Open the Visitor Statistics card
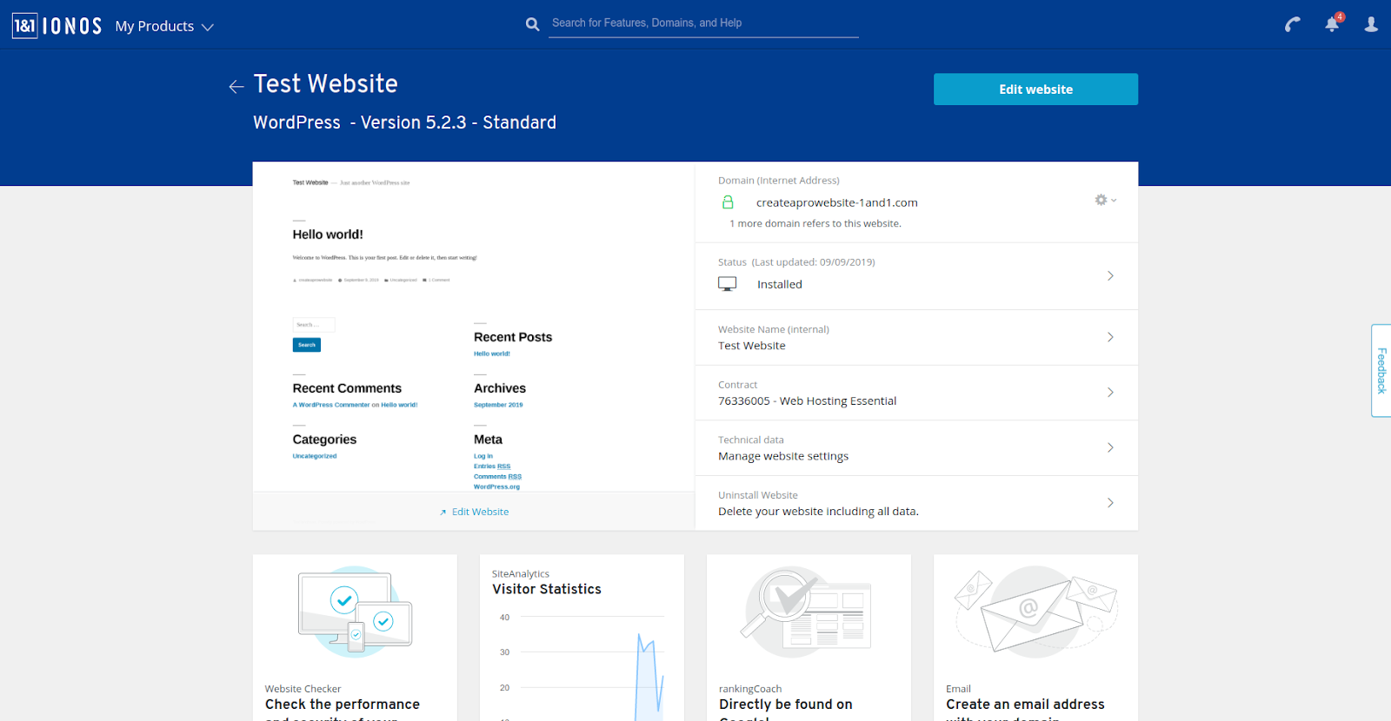The height and width of the screenshot is (721, 1391). click(582, 638)
